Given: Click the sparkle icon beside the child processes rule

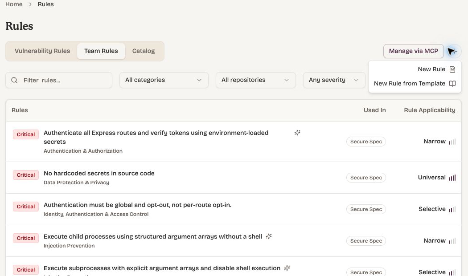Looking at the screenshot, I should (x=269, y=236).
